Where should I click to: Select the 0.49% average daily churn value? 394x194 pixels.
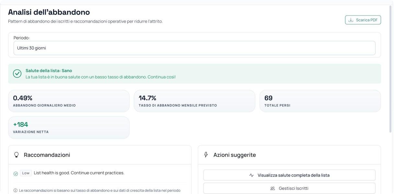pyautogui.click(x=23, y=98)
